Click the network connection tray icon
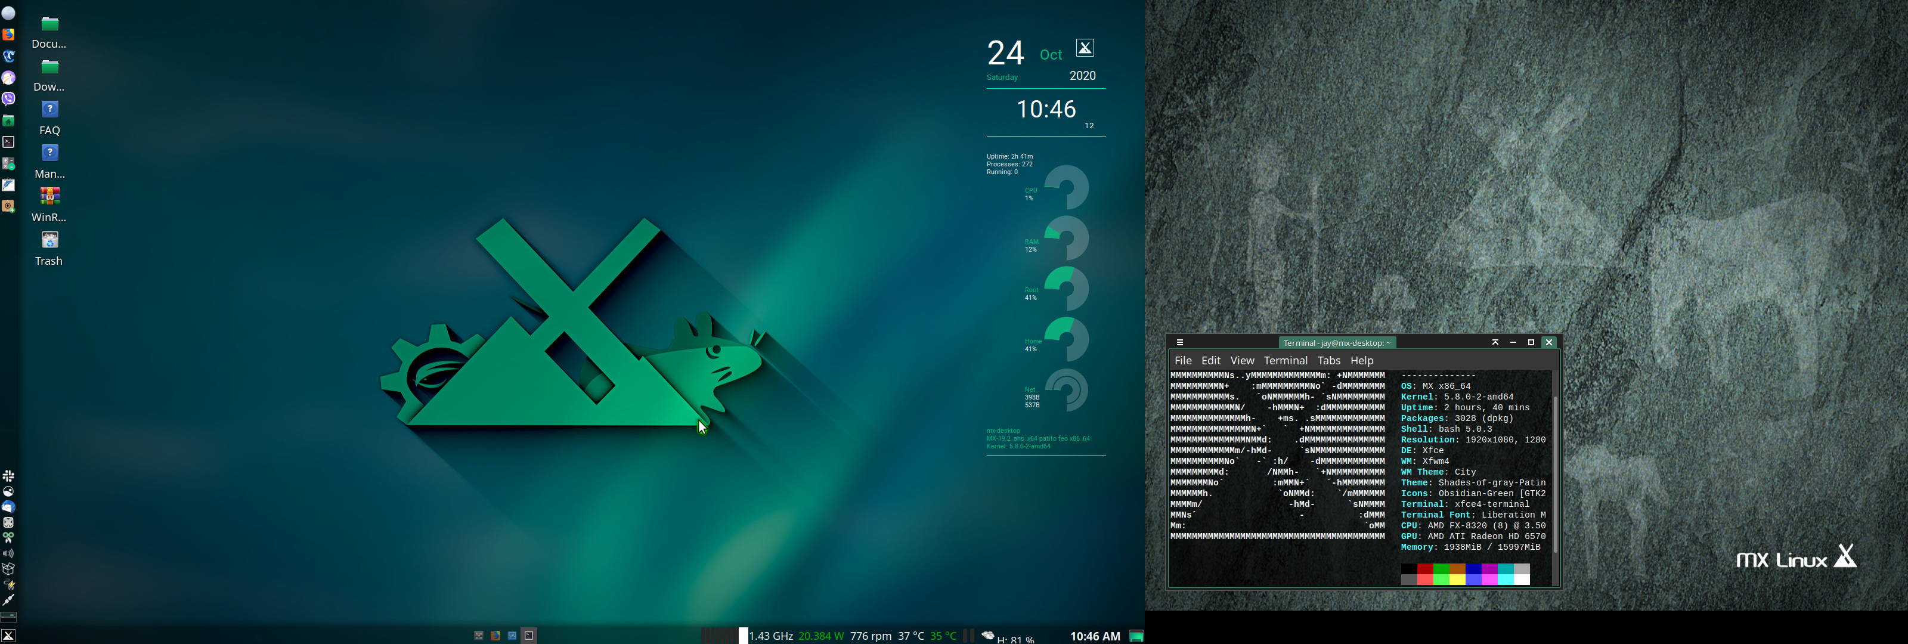This screenshot has height=644, width=1908. point(8,600)
